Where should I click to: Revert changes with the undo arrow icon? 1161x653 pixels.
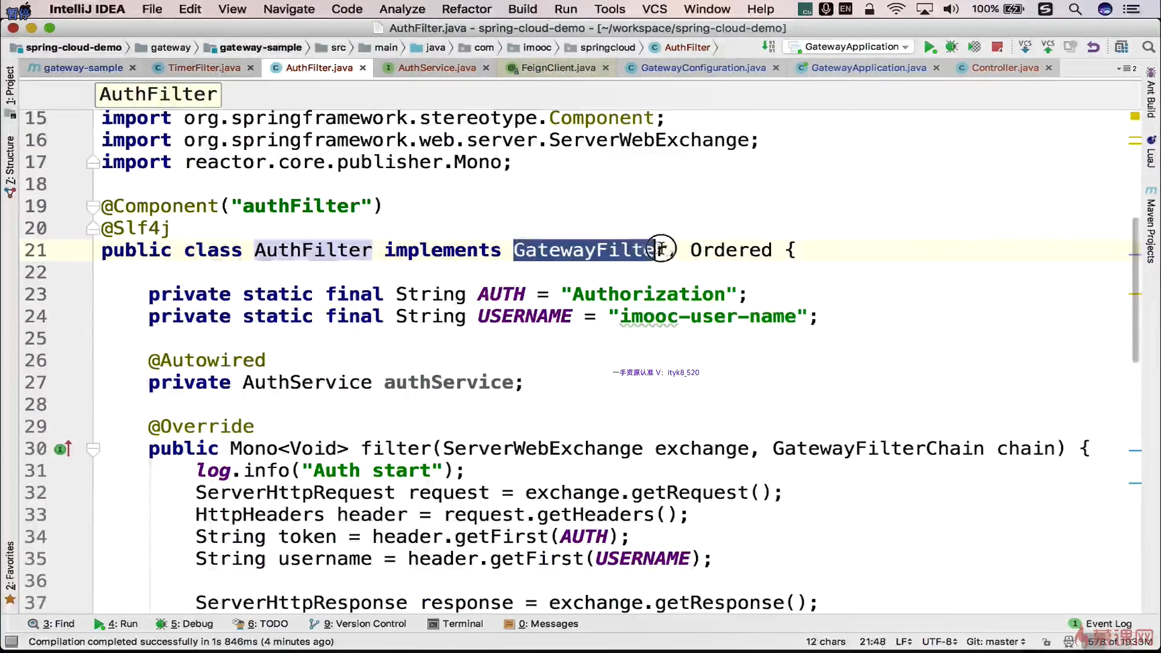[1093, 47]
